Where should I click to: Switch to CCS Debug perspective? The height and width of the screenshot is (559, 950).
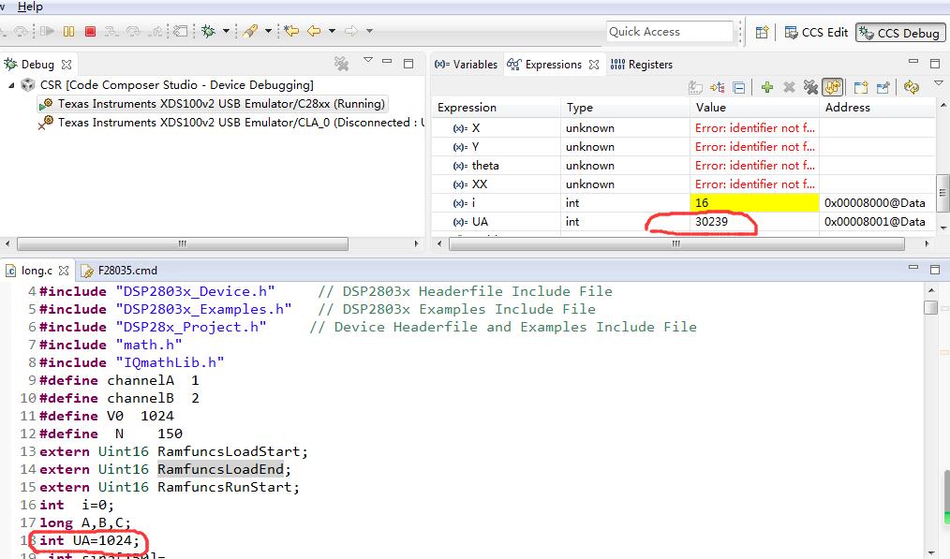pyautogui.click(x=900, y=33)
